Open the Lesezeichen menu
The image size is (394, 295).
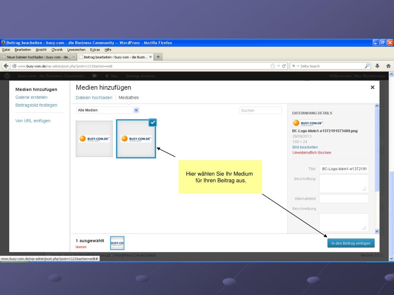coord(77,50)
